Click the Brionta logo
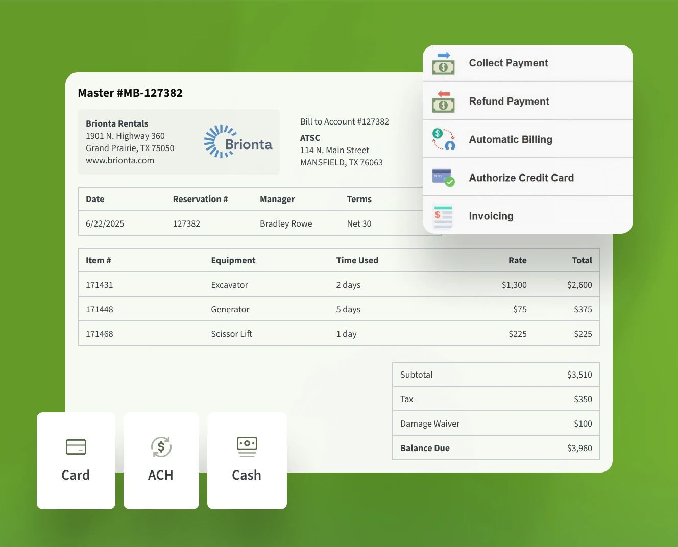Image resolution: width=678 pixels, height=547 pixels. tap(238, 142)
